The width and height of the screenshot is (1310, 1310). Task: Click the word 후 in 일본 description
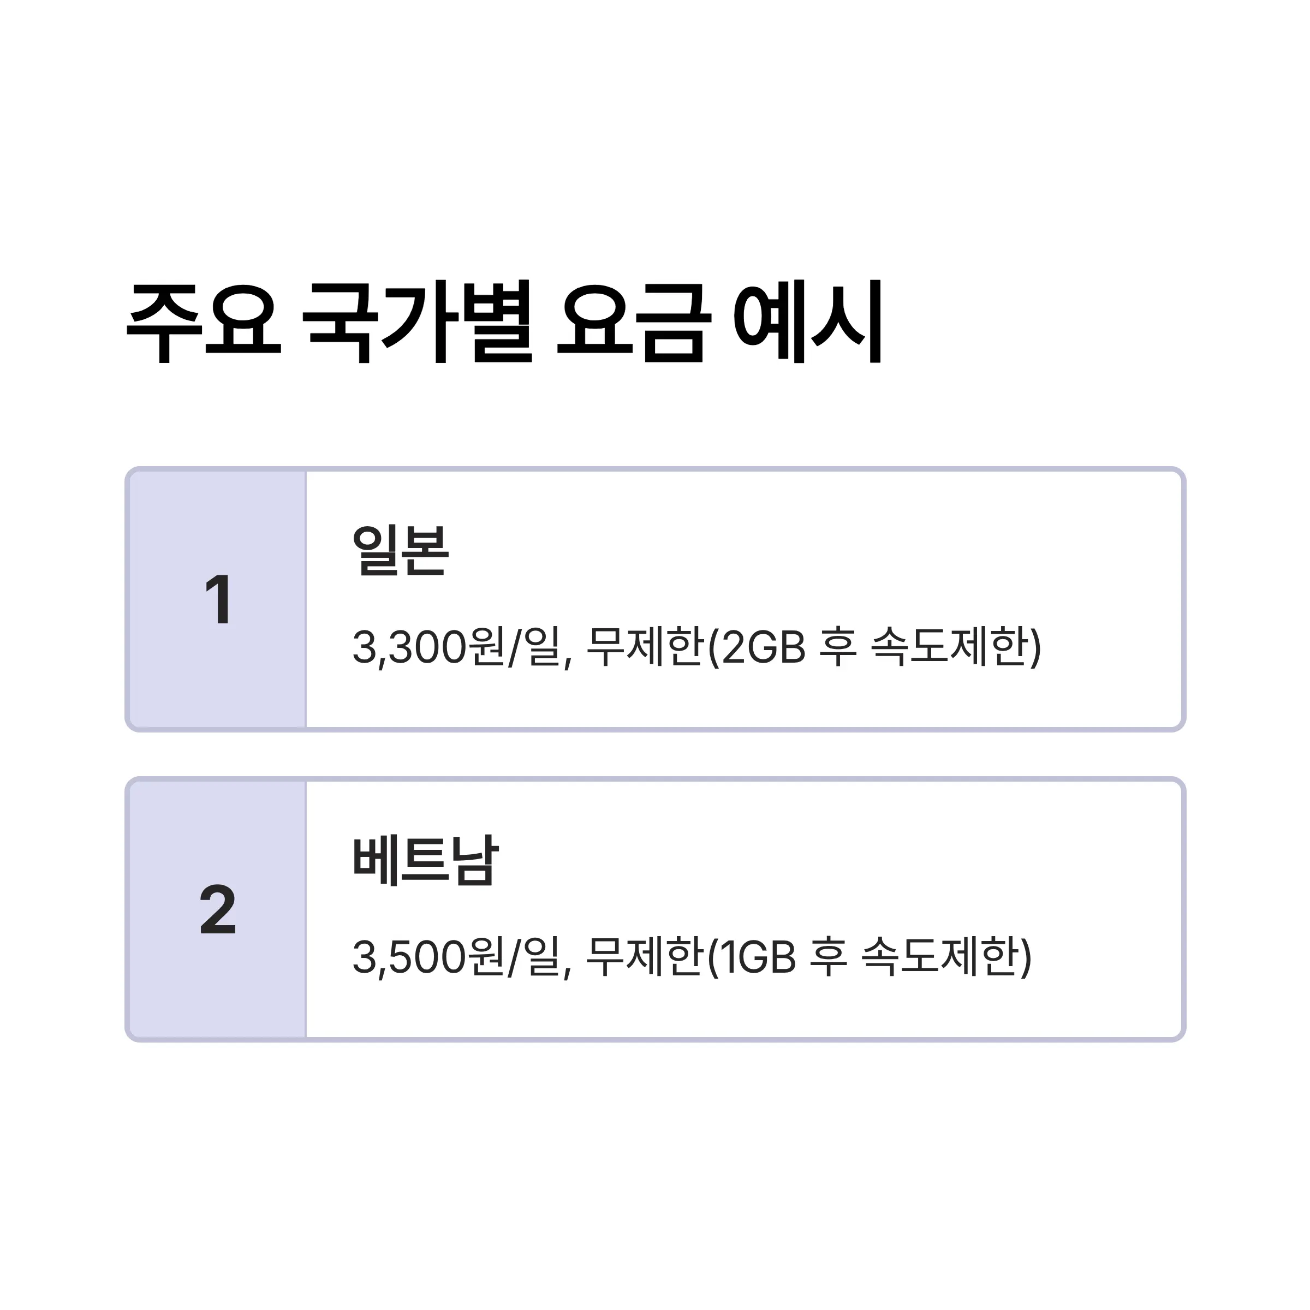[x=838, y=646]
